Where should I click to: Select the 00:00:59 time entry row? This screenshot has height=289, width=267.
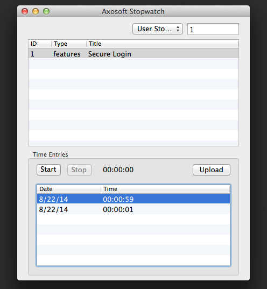[133, 199]
